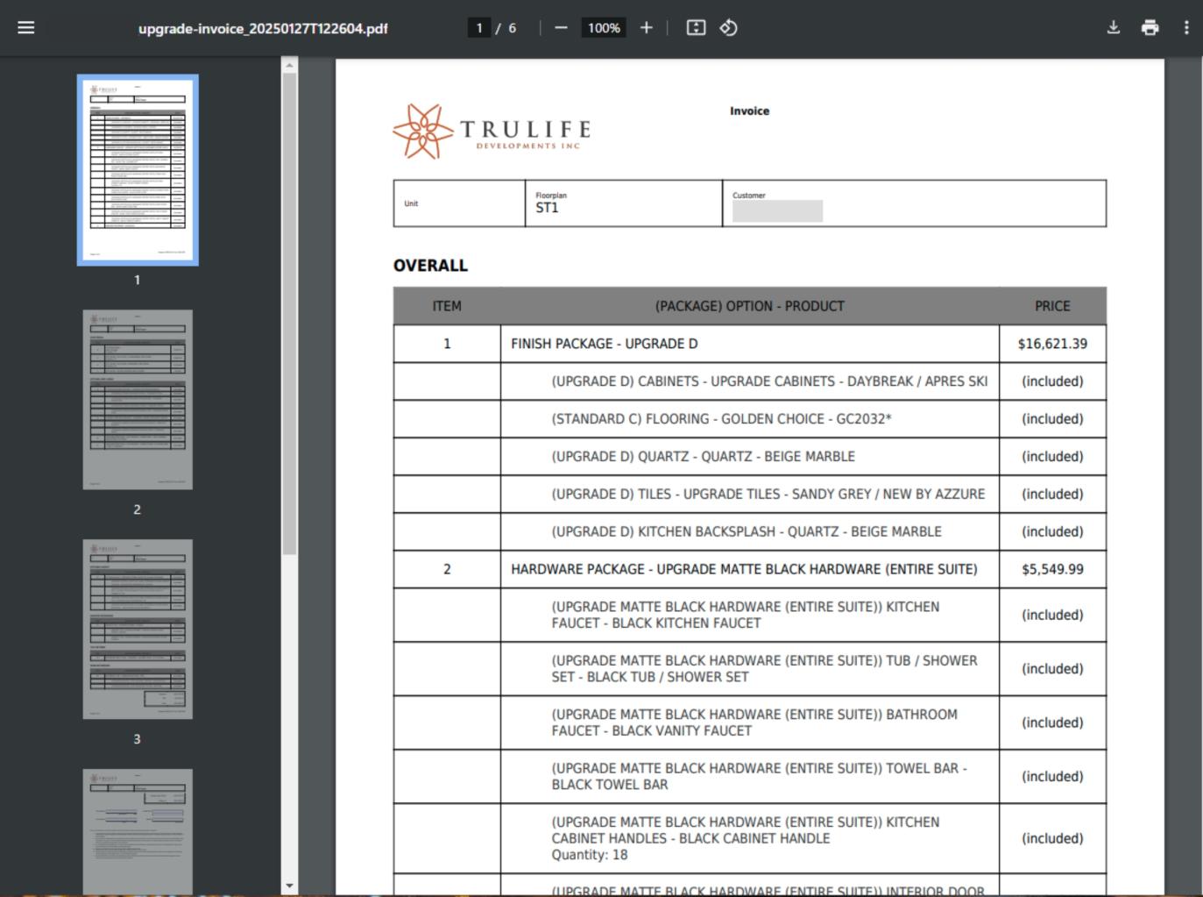Image resolution: width=1203 pixels, height=897 pixels.
Task: Rotate the document counterclockwise
Action: [x=728, y=27]
